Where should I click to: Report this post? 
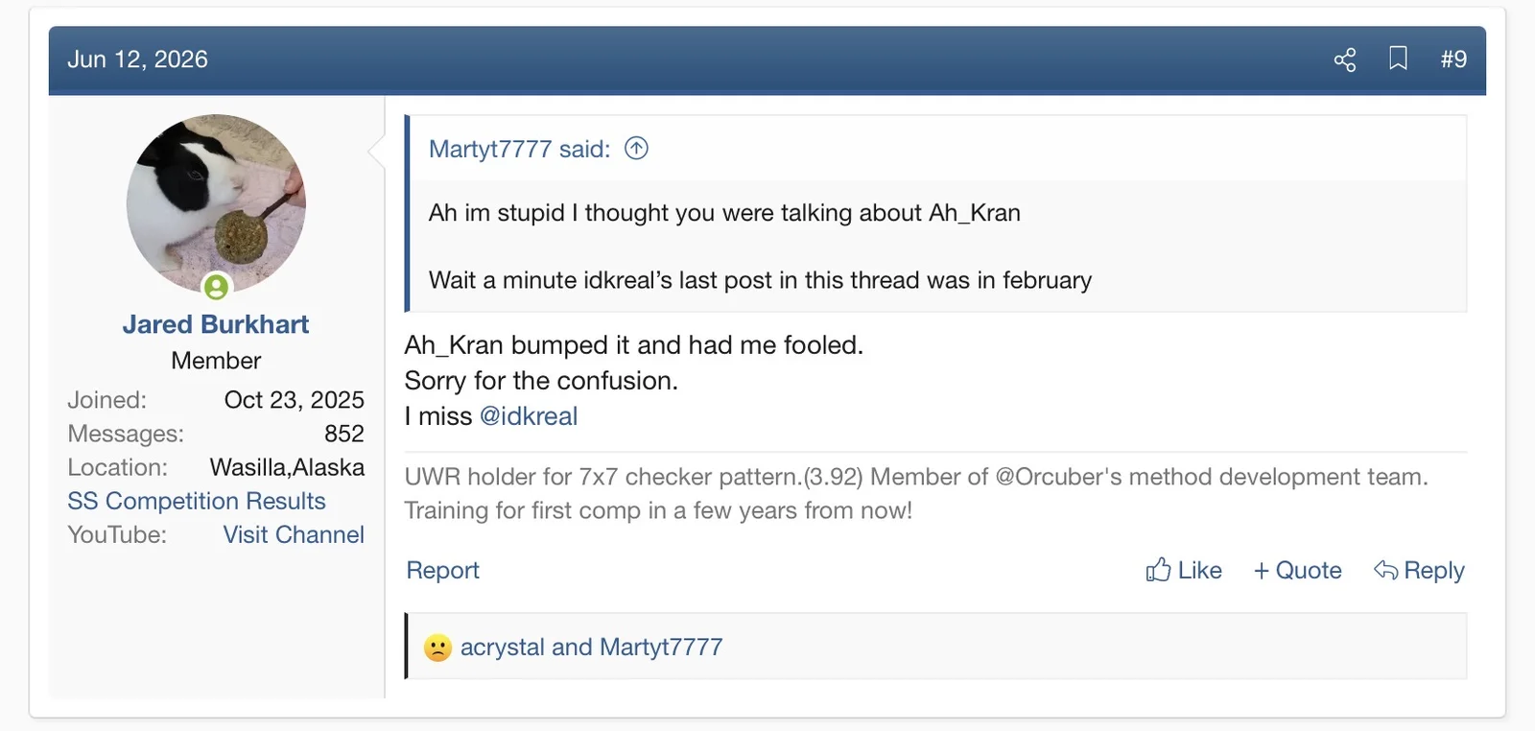(442, 570)
